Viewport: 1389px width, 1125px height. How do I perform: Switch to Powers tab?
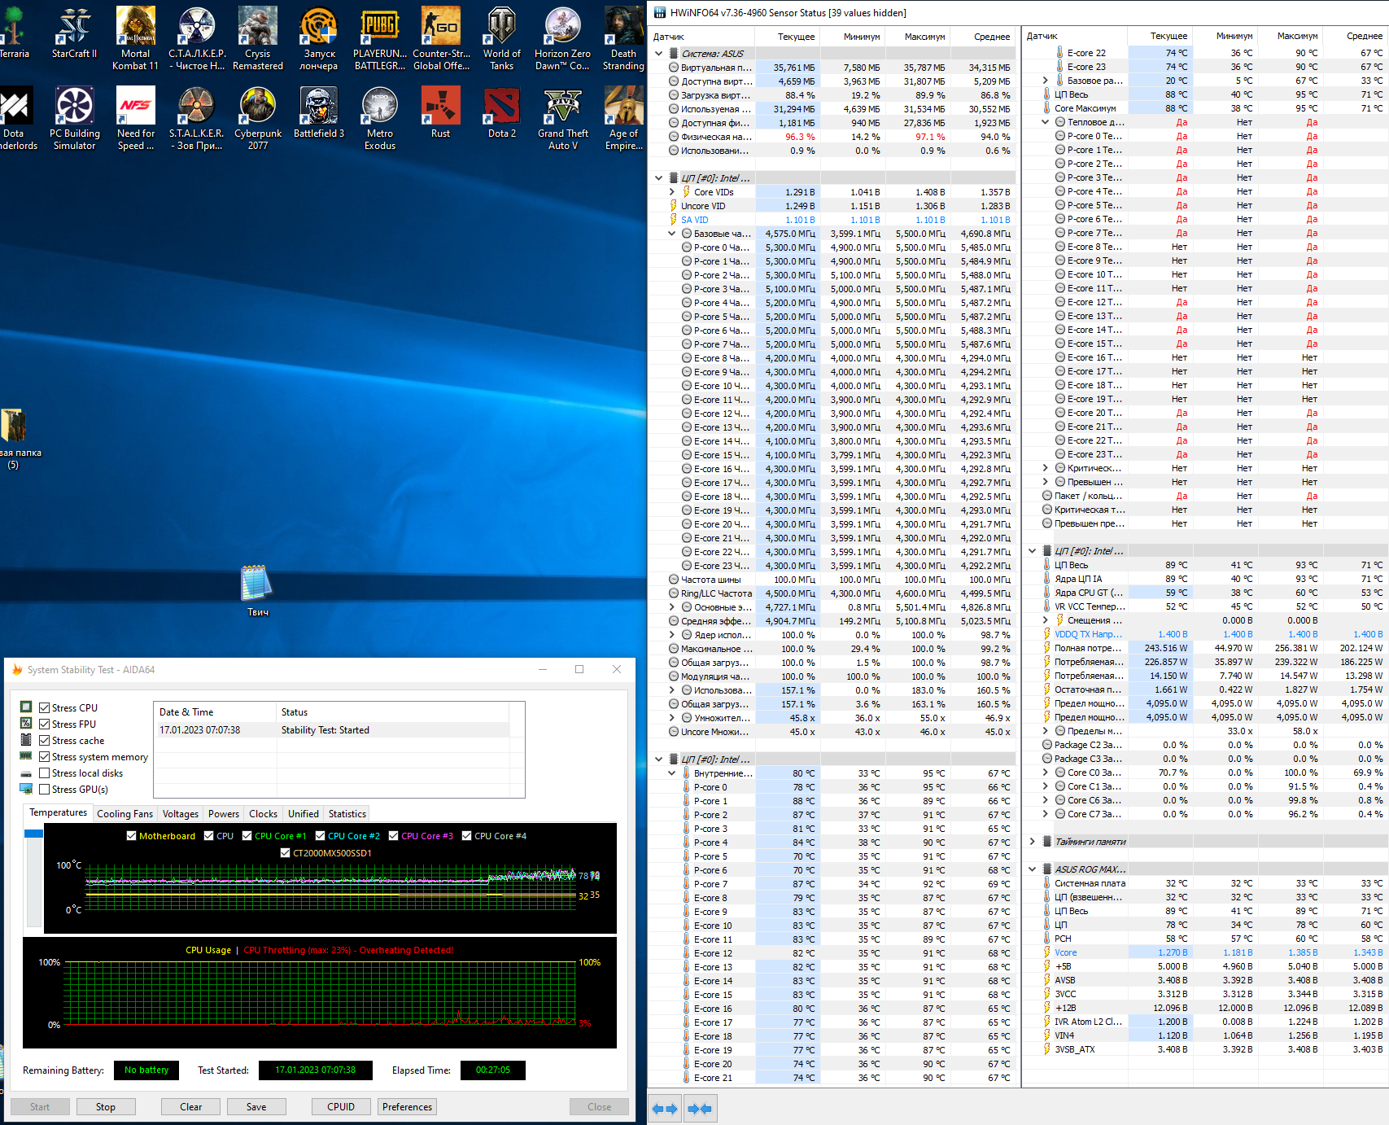pyautogui.click(x=224, y=814)
